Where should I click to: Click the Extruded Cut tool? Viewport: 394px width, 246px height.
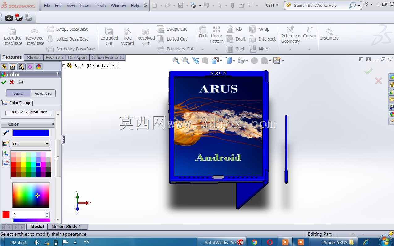(109, 37)
